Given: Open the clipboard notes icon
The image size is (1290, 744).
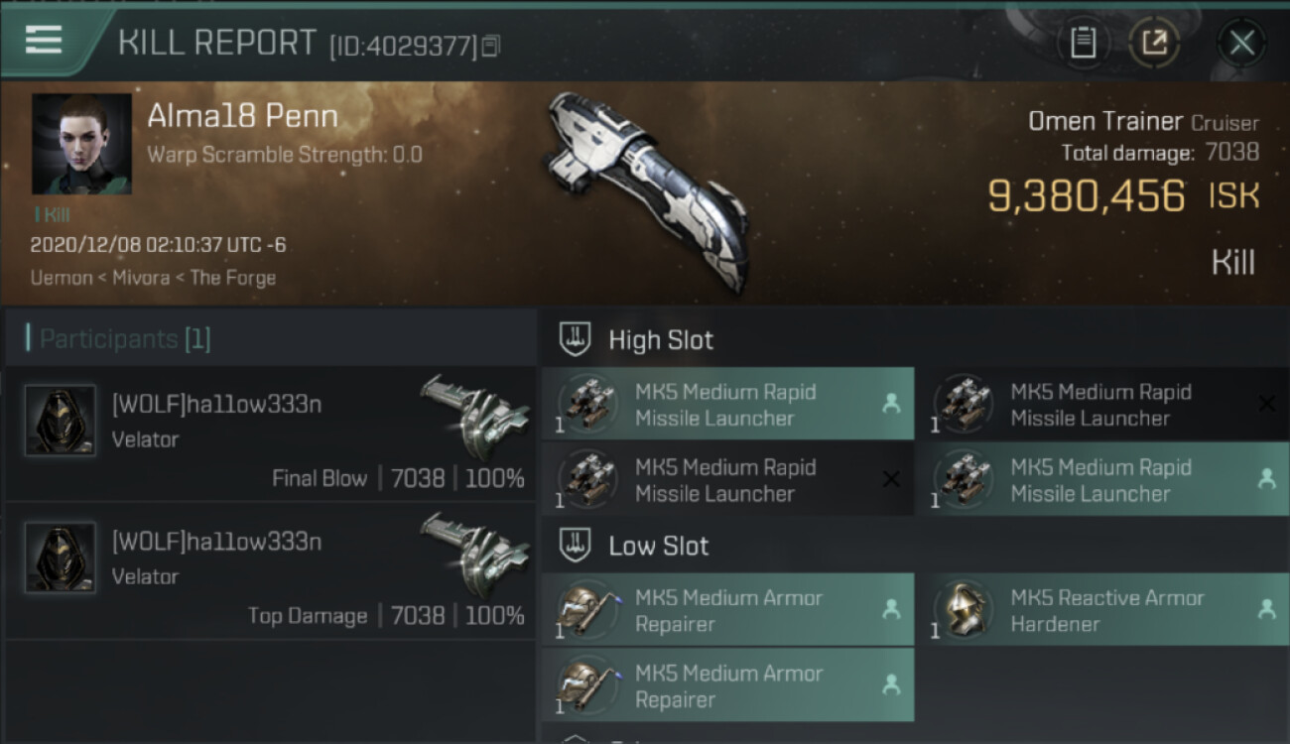Looking at the screenshot, I should (x=1083, y=43).
